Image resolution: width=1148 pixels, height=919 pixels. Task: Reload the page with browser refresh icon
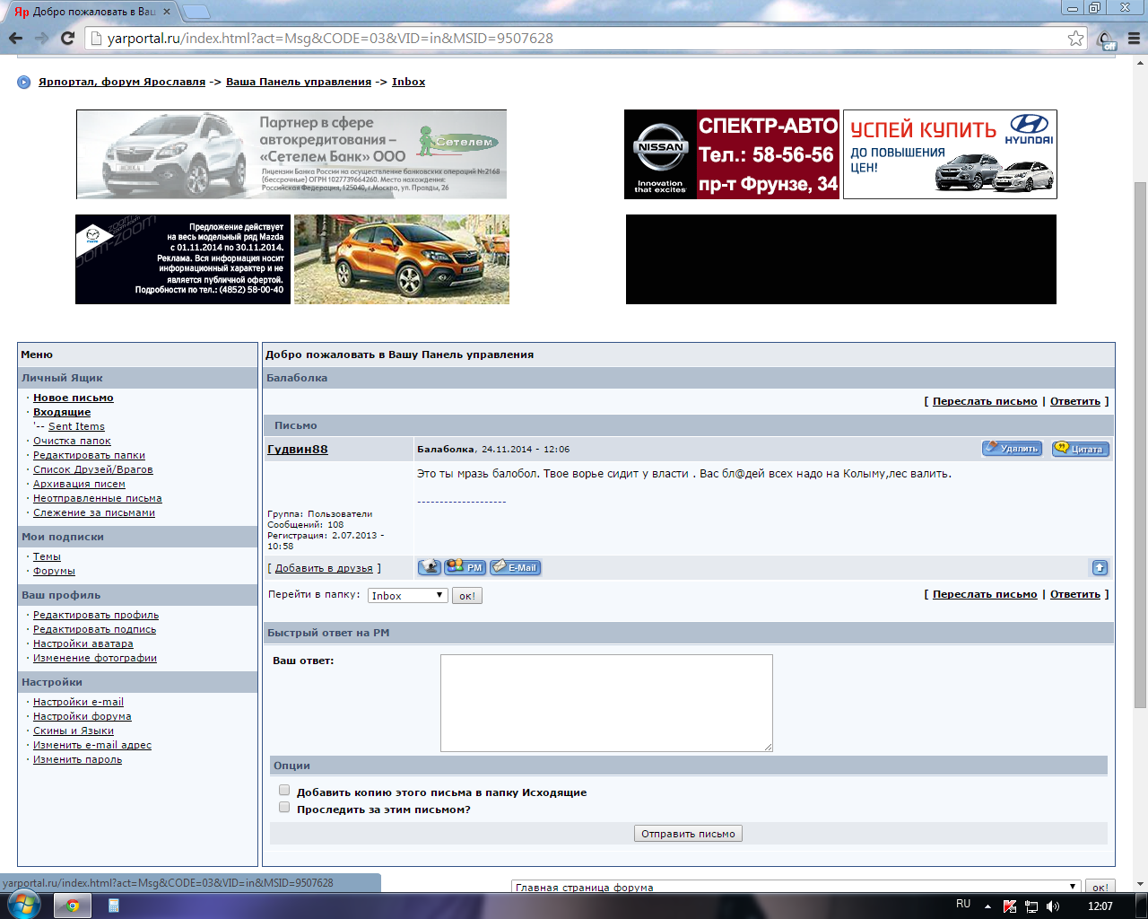(67, 38)
